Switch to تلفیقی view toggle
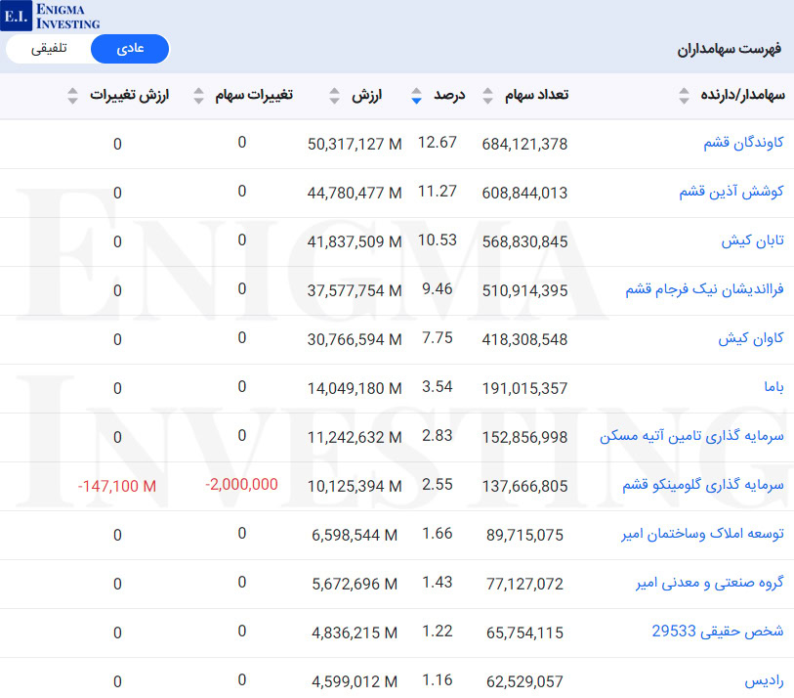794x698 pixels. (49, 49)
